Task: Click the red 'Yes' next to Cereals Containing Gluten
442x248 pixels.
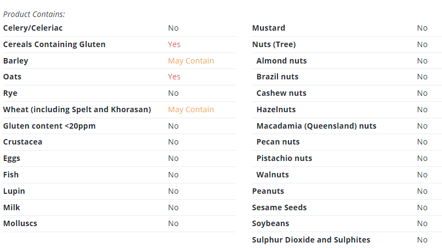Action: [x=174, y=44]
